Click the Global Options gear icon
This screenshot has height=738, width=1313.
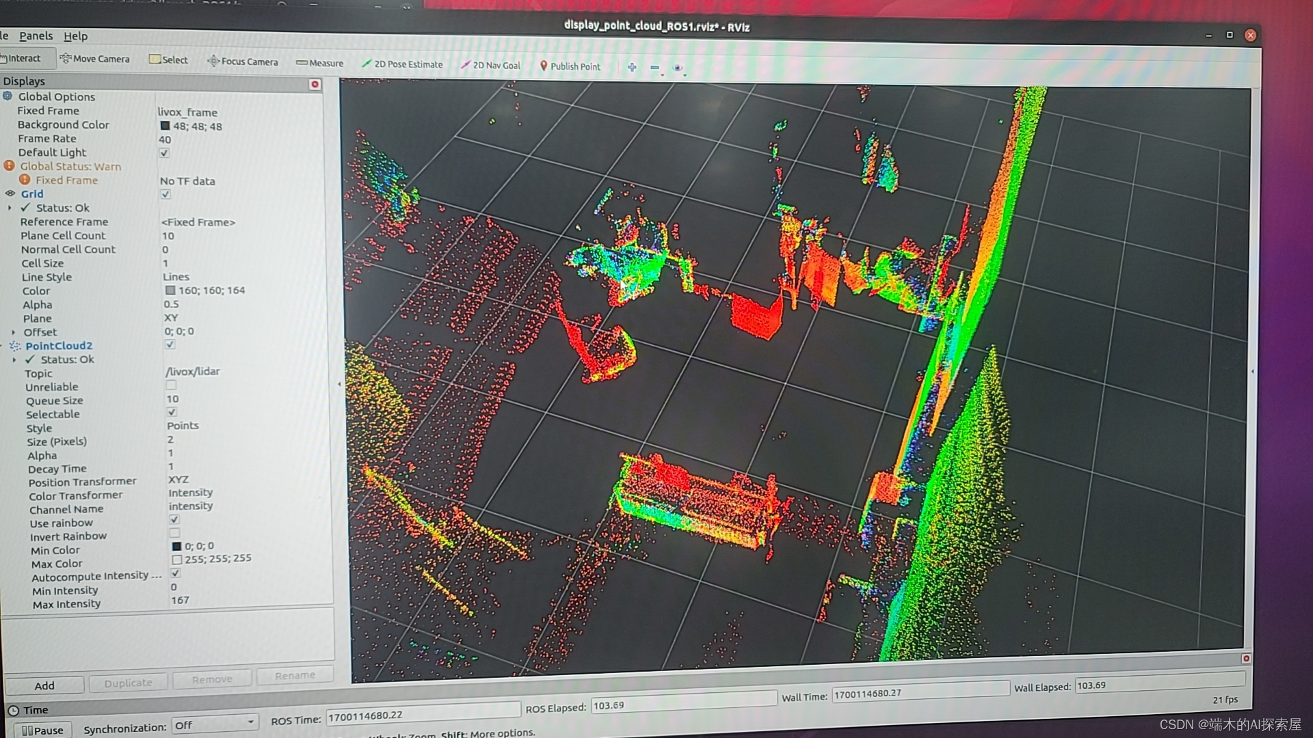8,96
